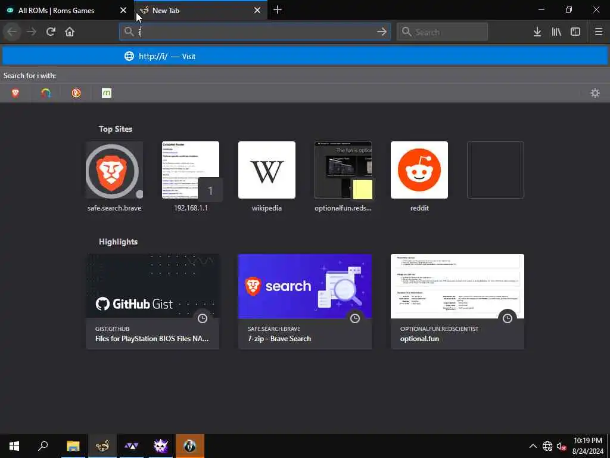The width and height of the screenshot is (610, 458).
Task: Open the hamburger application menu
Action: click(x=599, y=32)
